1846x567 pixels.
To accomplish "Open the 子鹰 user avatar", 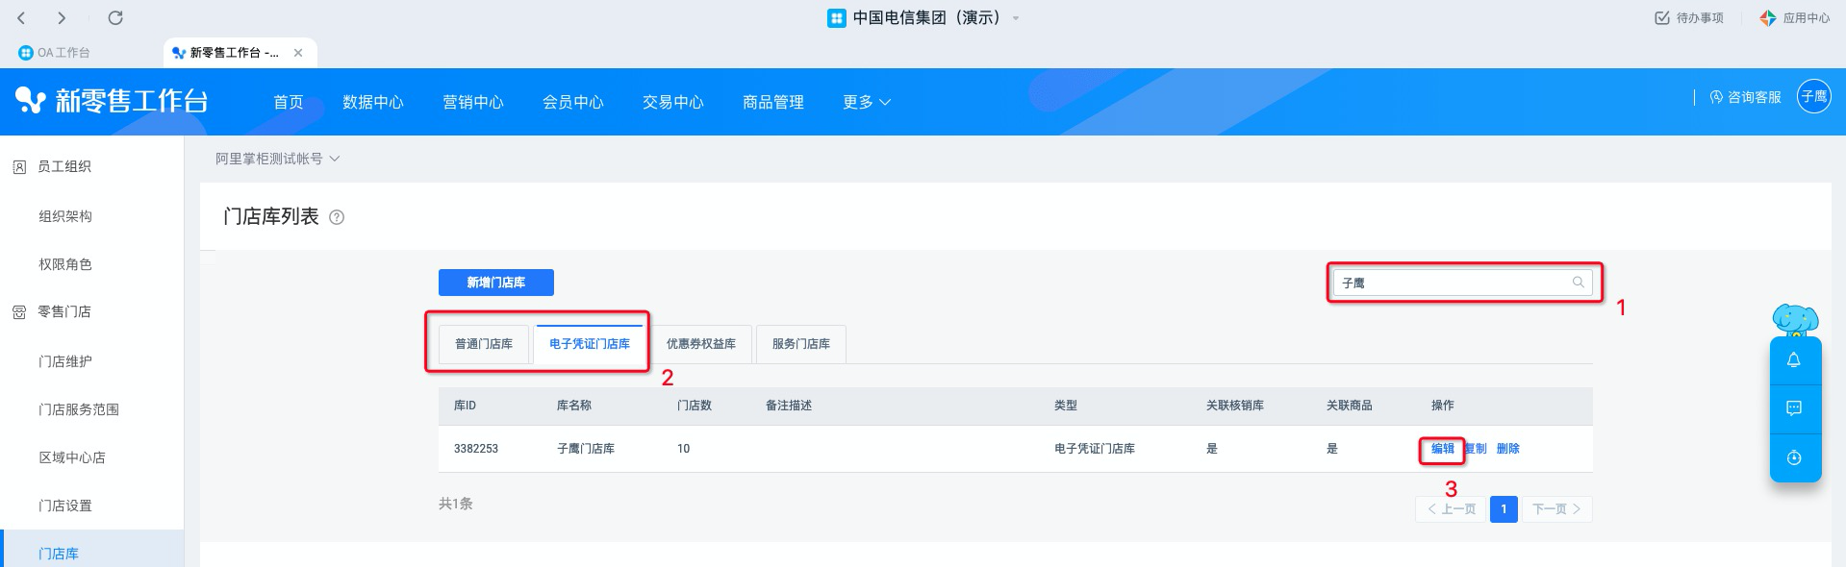I will click(x=1813, y=96).
